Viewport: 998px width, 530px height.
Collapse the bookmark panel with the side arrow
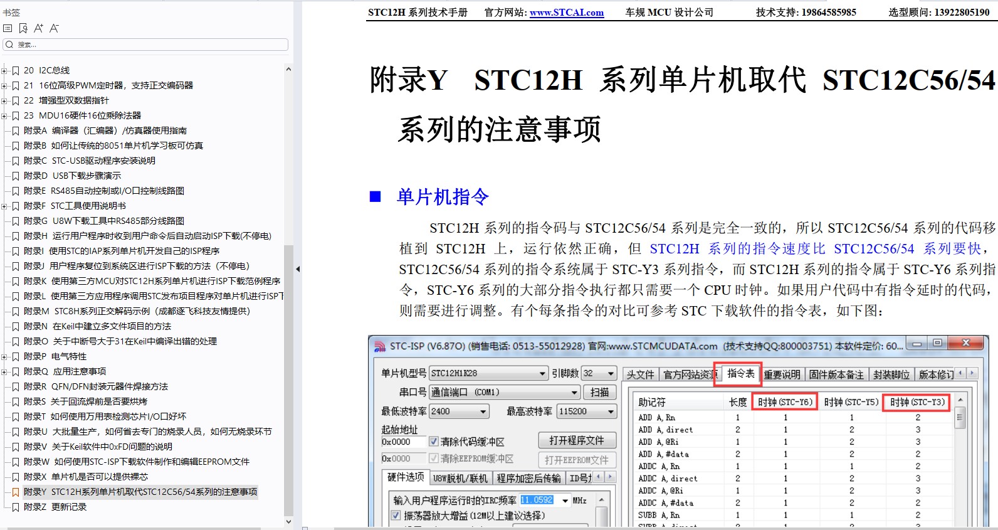298,269
